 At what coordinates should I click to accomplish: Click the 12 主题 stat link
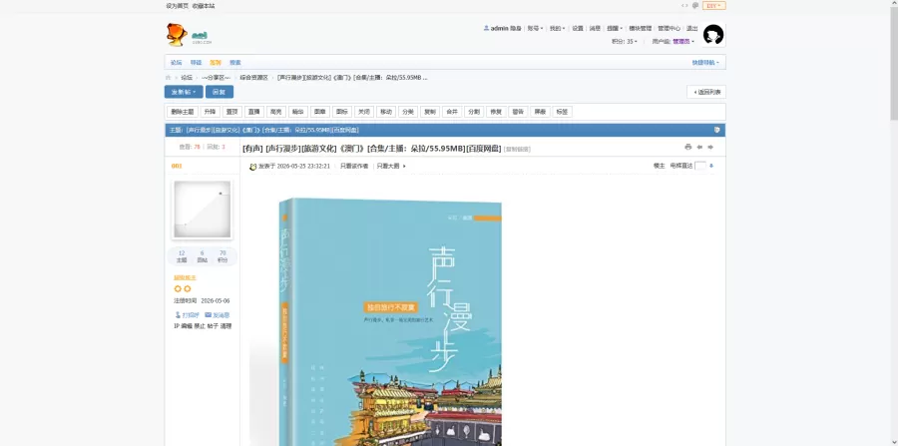point(182,256)
